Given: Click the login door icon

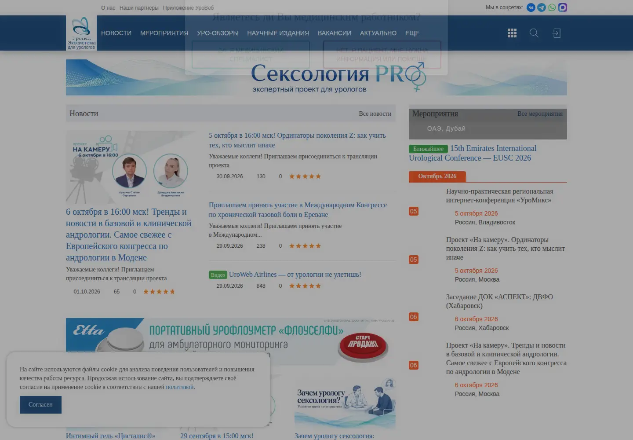Looking at the screenshot, I should (x=557, y=33).
